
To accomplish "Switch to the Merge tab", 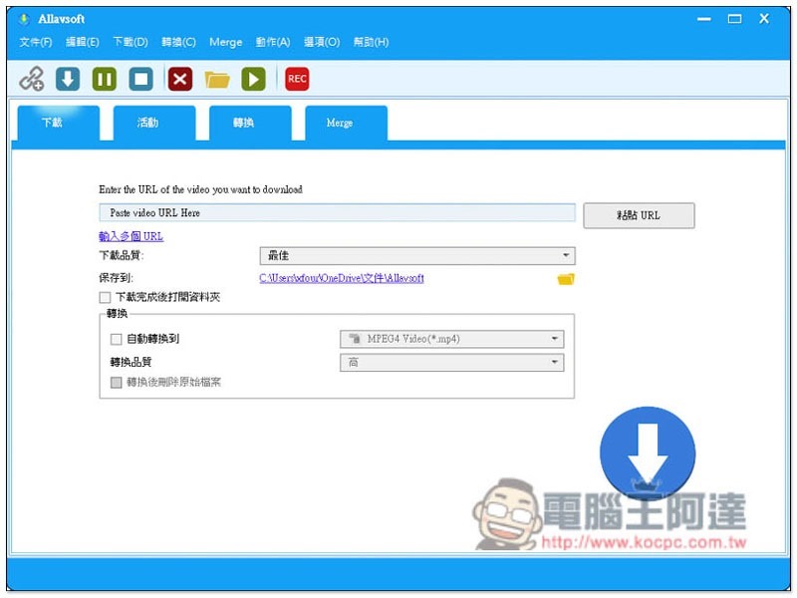I will click(346, 123).
